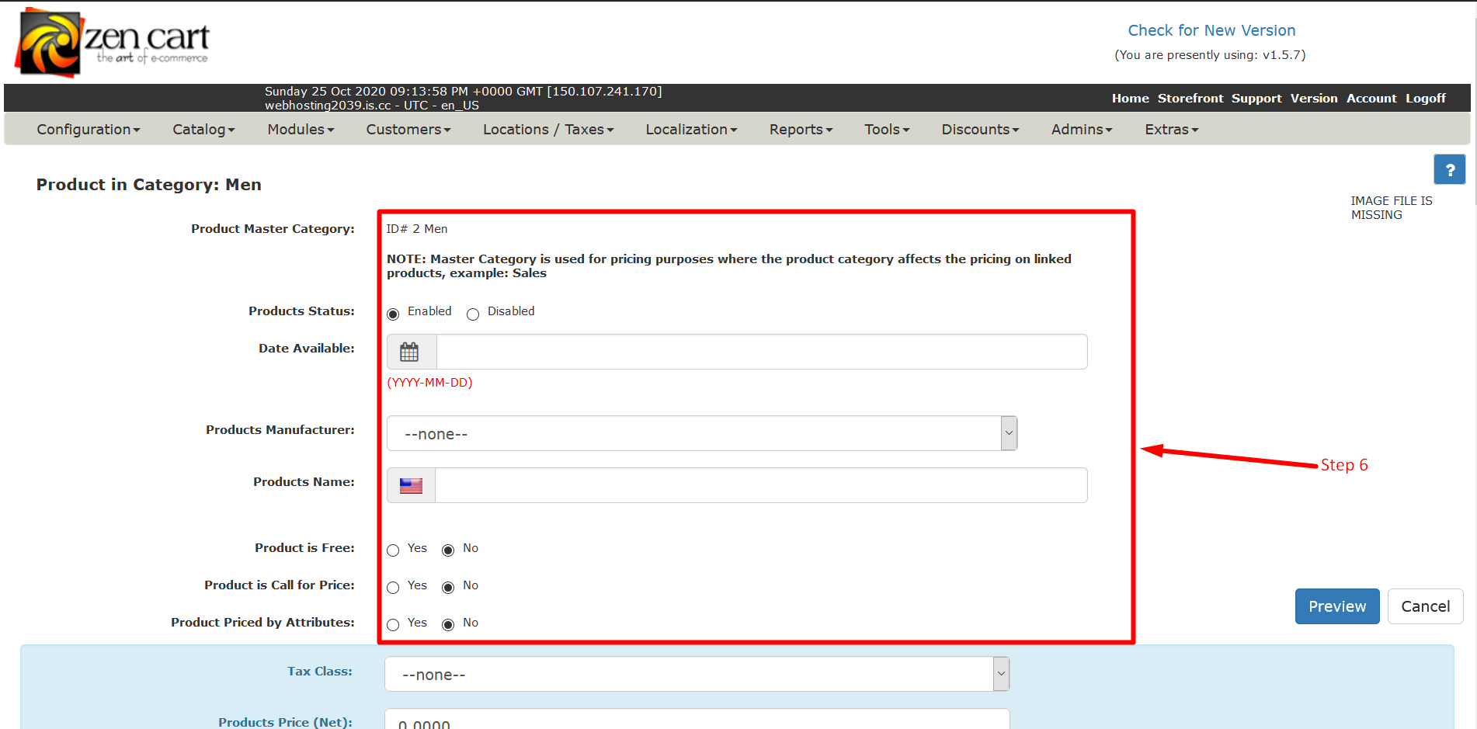
Task: Open the blue help question mark icon
Action: click(x=1449, y=169)
